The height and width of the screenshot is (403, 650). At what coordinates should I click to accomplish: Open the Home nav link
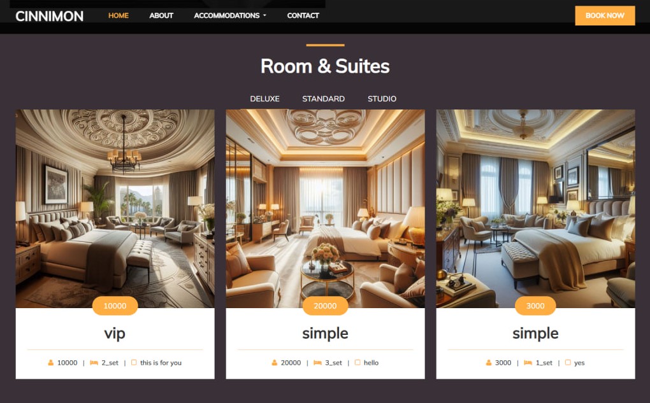(119, 15)
